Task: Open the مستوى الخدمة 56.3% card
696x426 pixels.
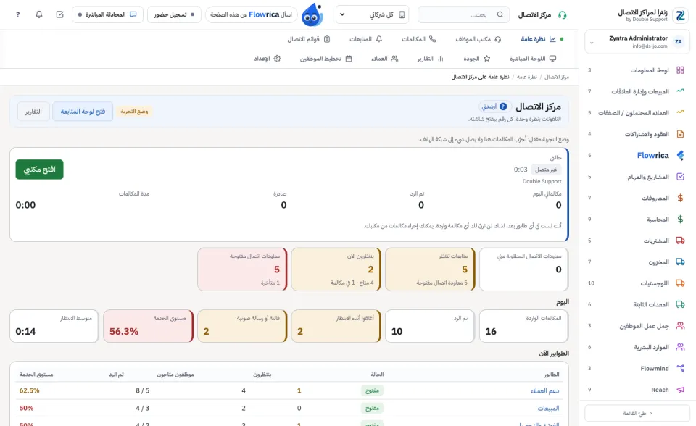Action: (x=148, y=326)
